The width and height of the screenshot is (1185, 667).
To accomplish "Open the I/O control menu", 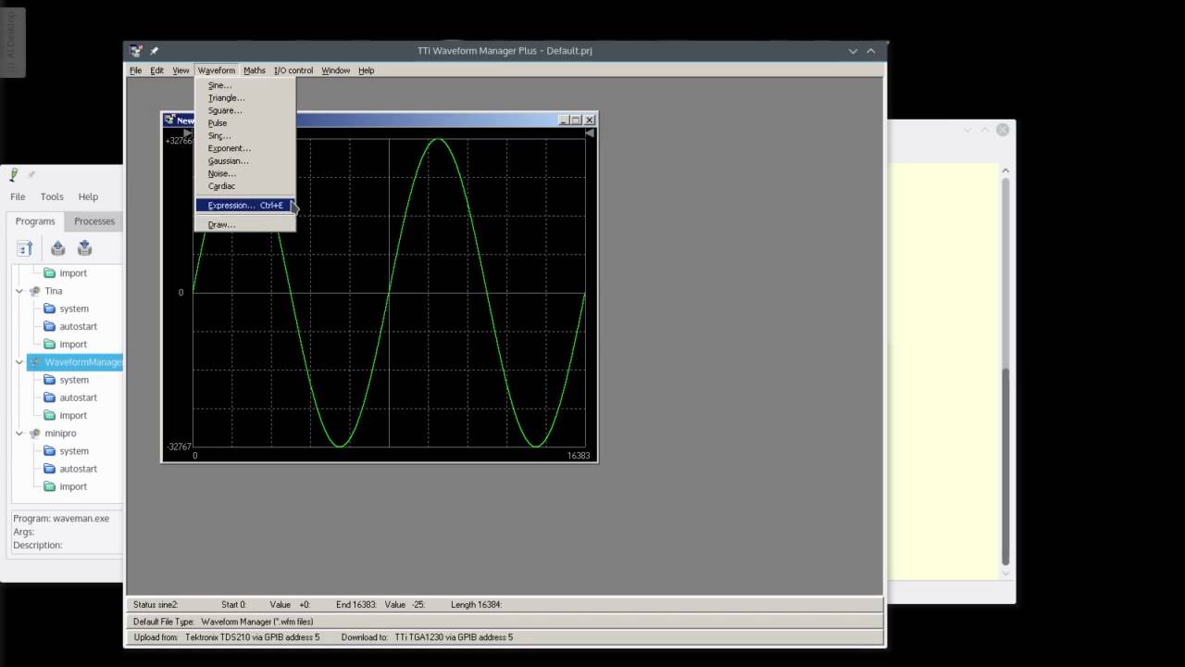I will [293, 70].
